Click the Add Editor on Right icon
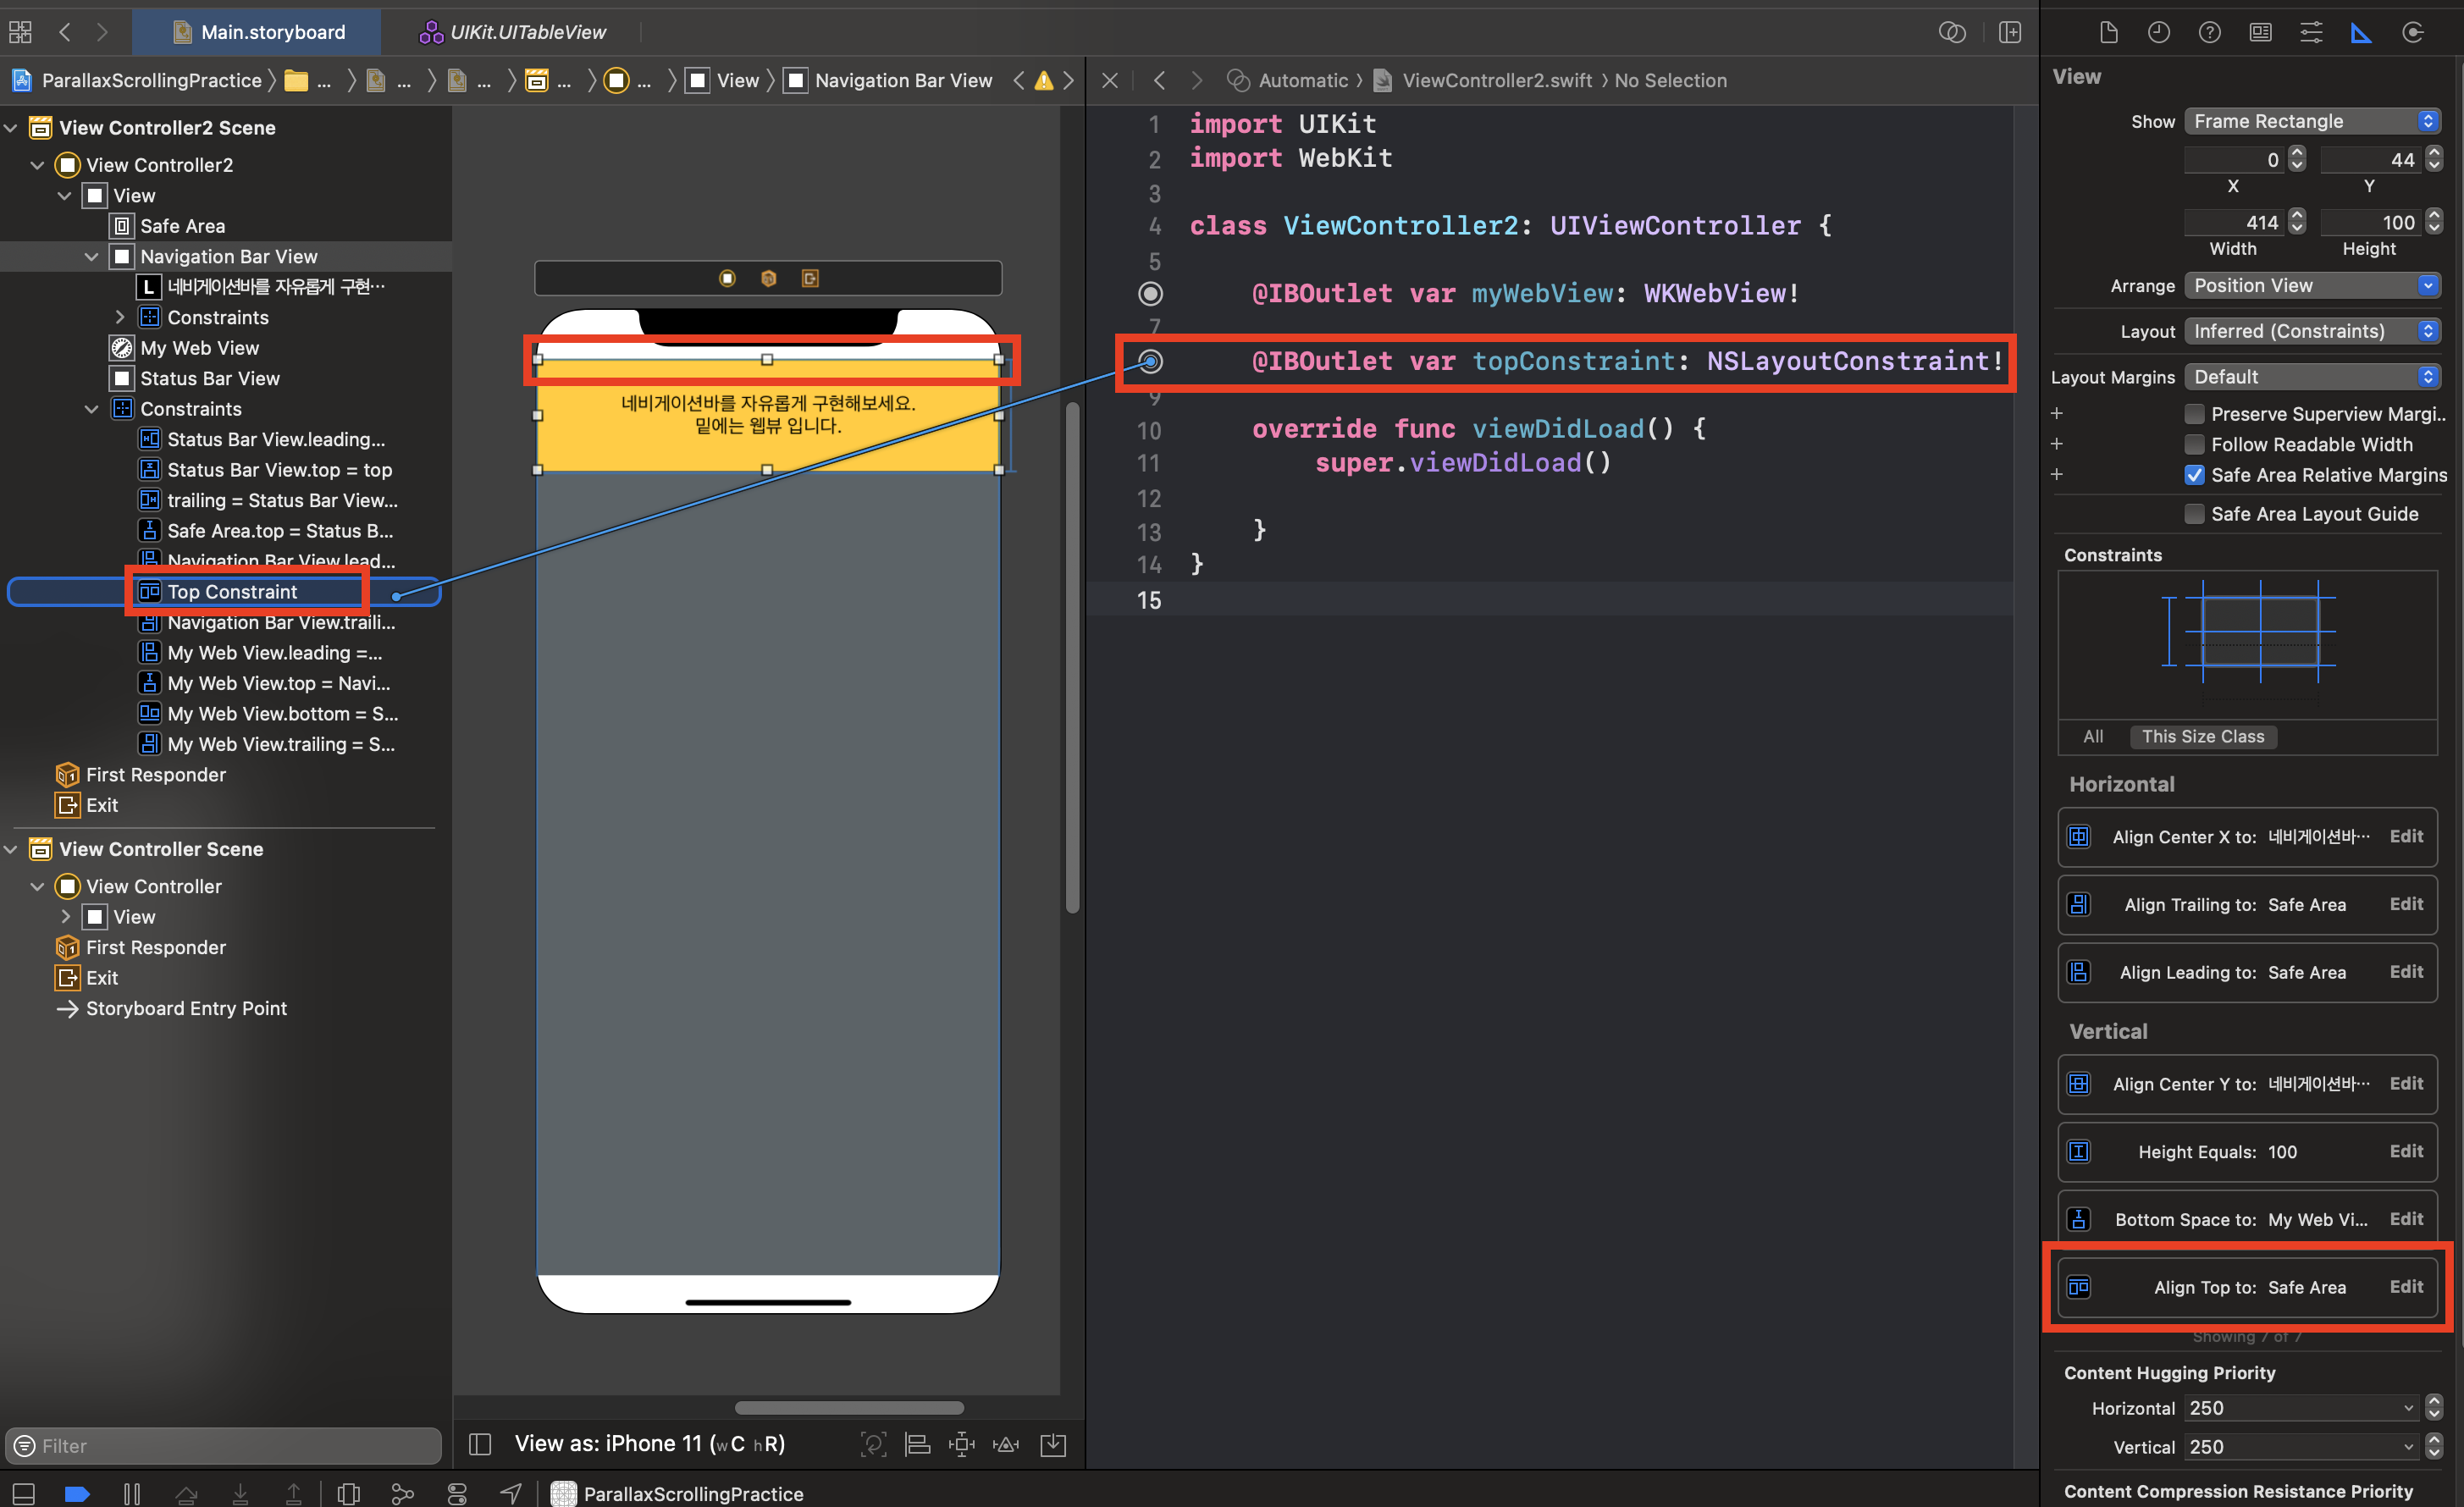The height and width of the screenshot is (1507, 2464). [x=2009, y=33]
